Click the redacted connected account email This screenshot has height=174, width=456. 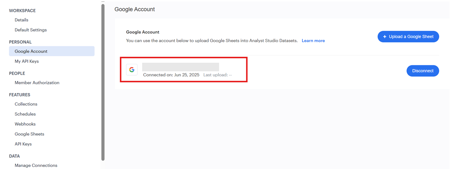tap(181, 67)
